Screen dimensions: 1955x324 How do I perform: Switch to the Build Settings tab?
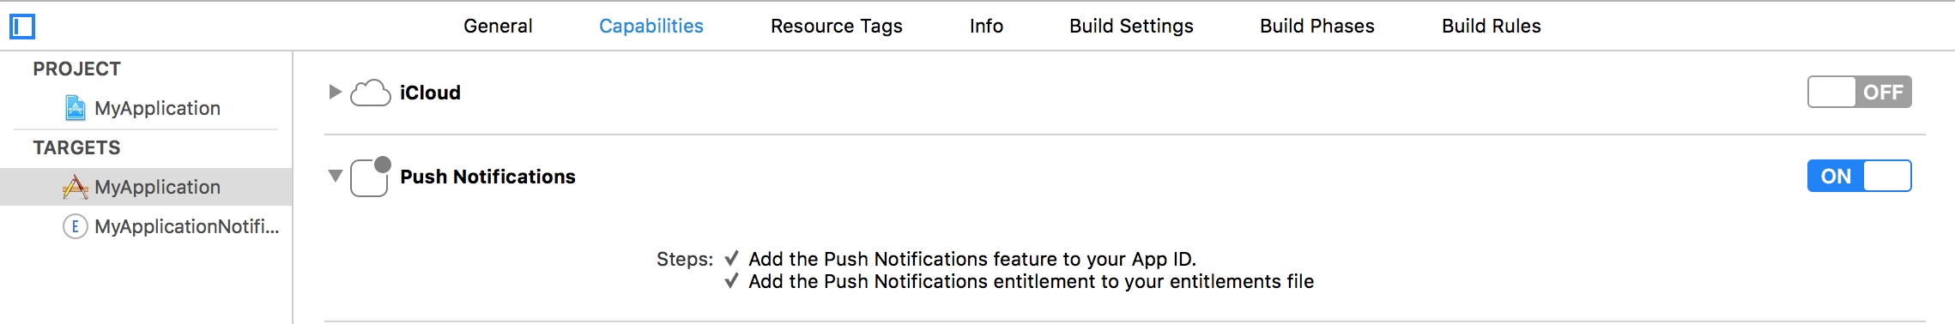click(1131, 26)
